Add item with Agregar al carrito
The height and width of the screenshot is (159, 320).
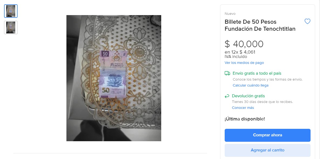(x=268, y=150)
